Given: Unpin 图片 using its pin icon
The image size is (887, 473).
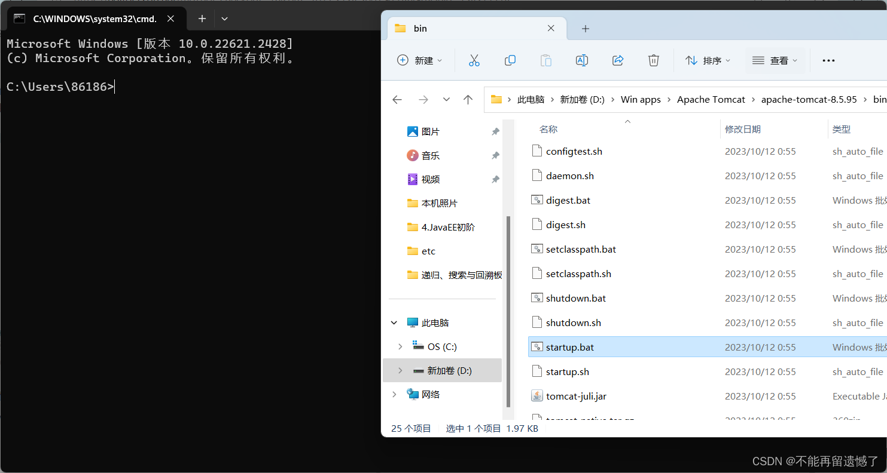Looking at the screenshot, I should (495, 131).
